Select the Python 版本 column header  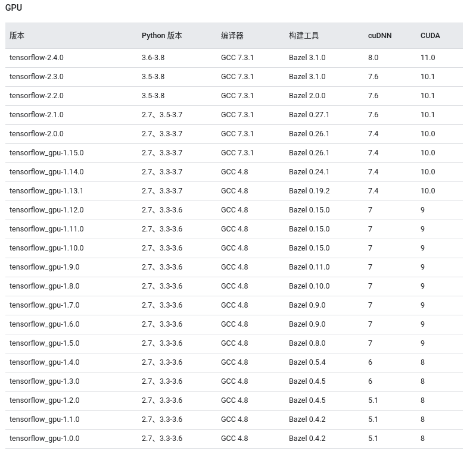point(162,36)
